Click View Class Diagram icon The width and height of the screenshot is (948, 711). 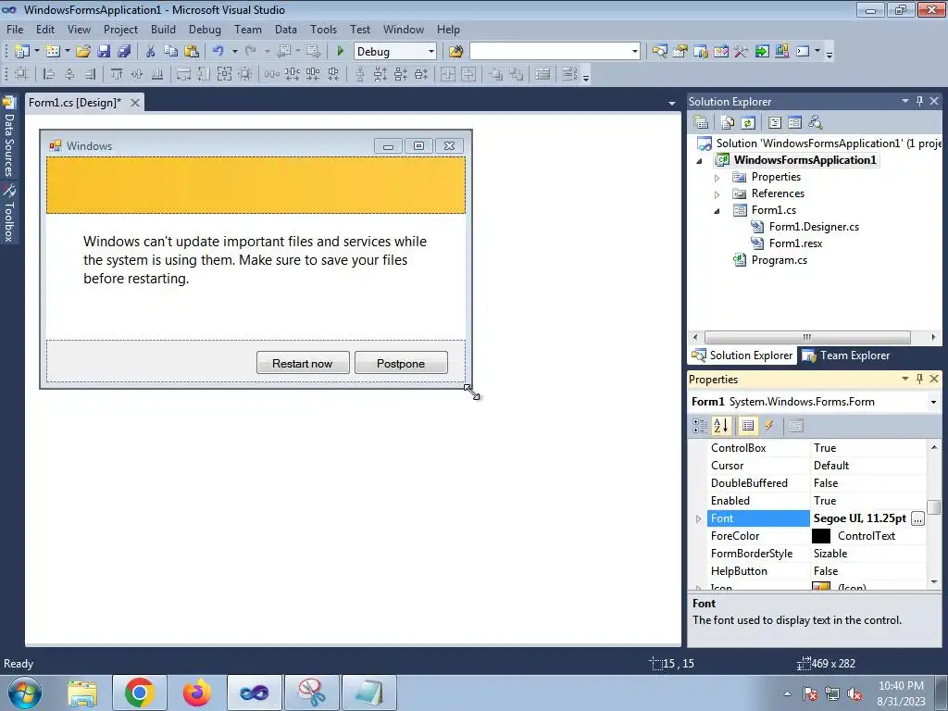816,123
